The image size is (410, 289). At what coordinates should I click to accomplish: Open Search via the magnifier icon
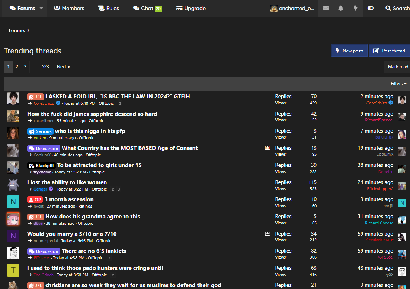[x=388, y=8]
